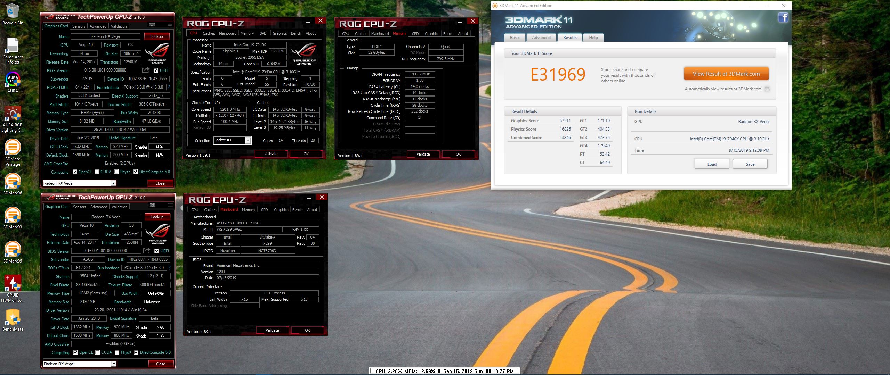Screen dimensions: 890x375
Task: Click the Load button in Run Details
Action: coord(712,164)
